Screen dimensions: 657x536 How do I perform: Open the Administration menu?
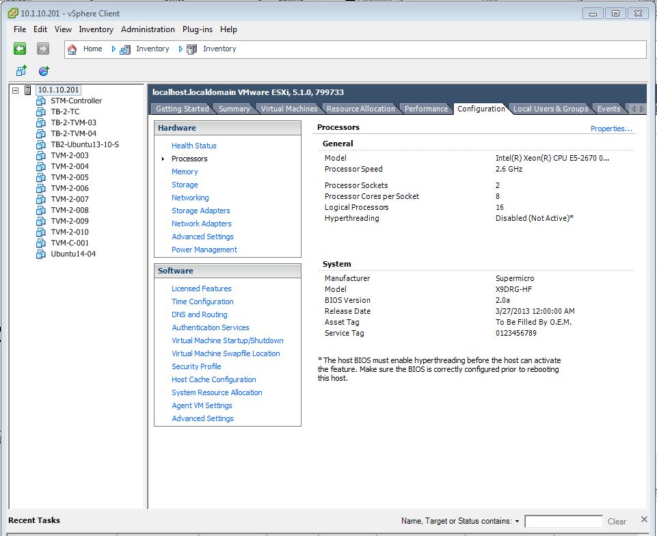[x=148, y=29]
